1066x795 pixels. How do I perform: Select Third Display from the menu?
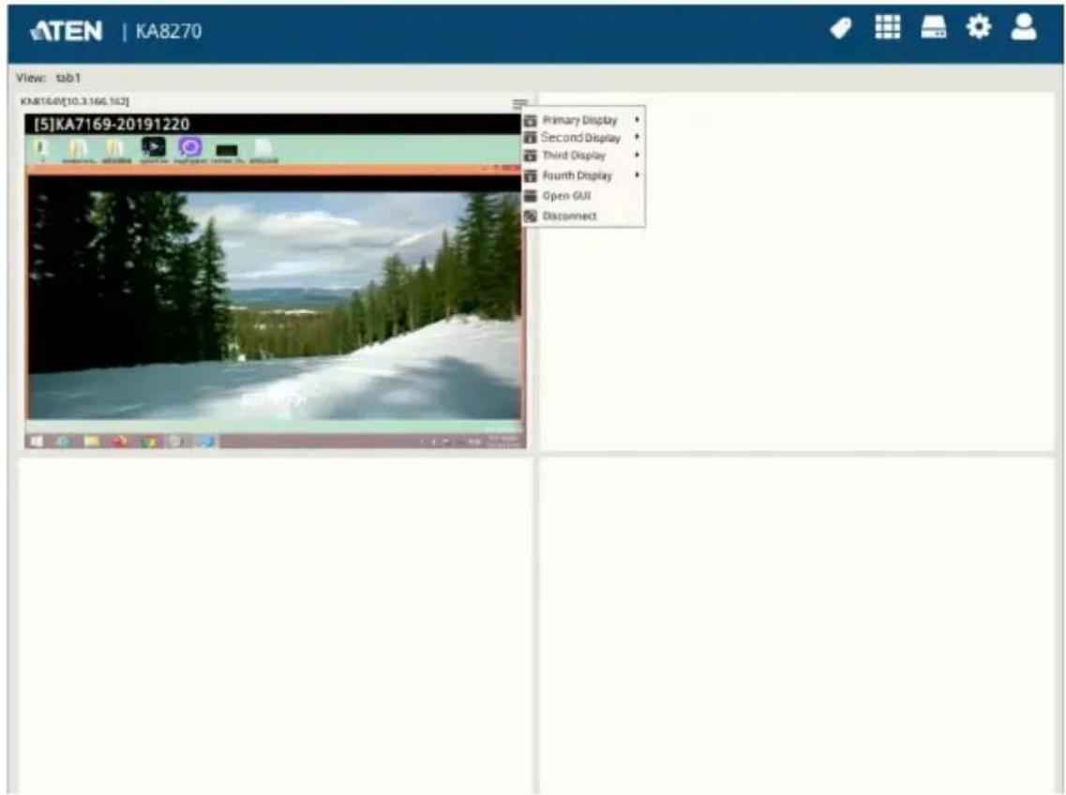click(574, 156)
